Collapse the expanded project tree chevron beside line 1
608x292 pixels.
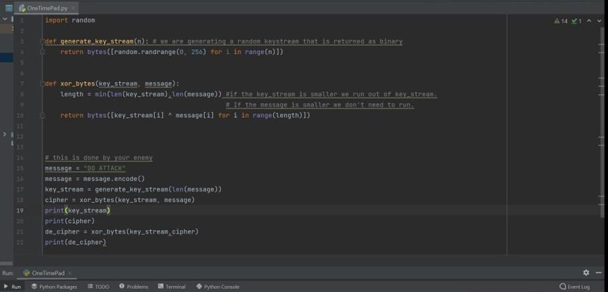pos(5,19)
